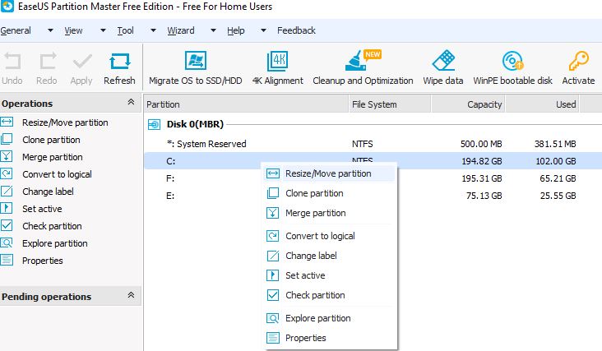The height and width of the screenshot is (351, 602).
Task: Choose Explore partition in context menu
Action: (329, 318)
